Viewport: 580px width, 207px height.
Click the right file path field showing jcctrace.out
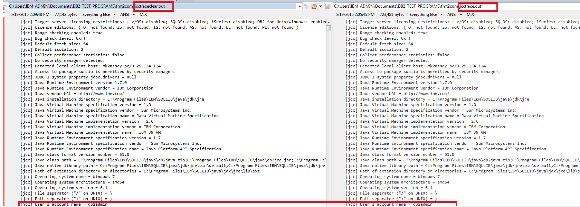point(456,6)
